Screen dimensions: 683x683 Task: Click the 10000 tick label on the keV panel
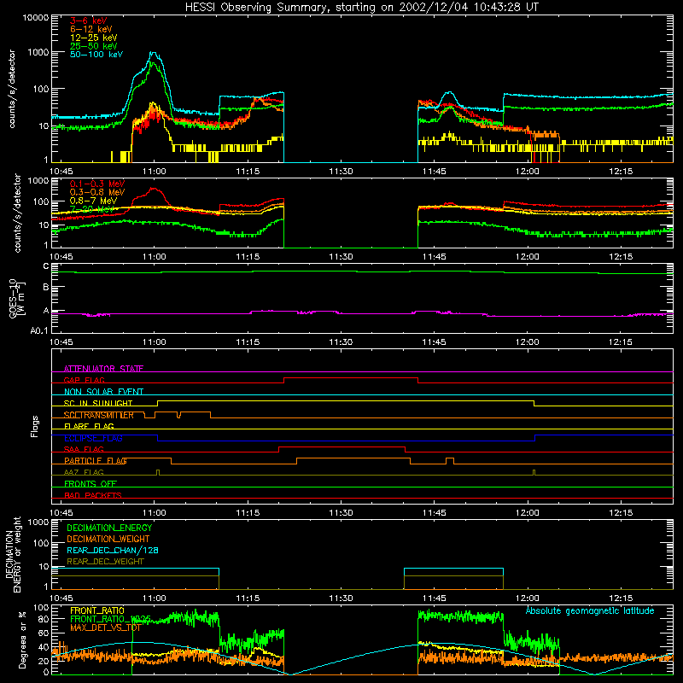[36, 18]
